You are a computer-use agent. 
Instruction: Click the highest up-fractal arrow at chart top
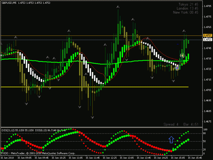coord(118,7)
